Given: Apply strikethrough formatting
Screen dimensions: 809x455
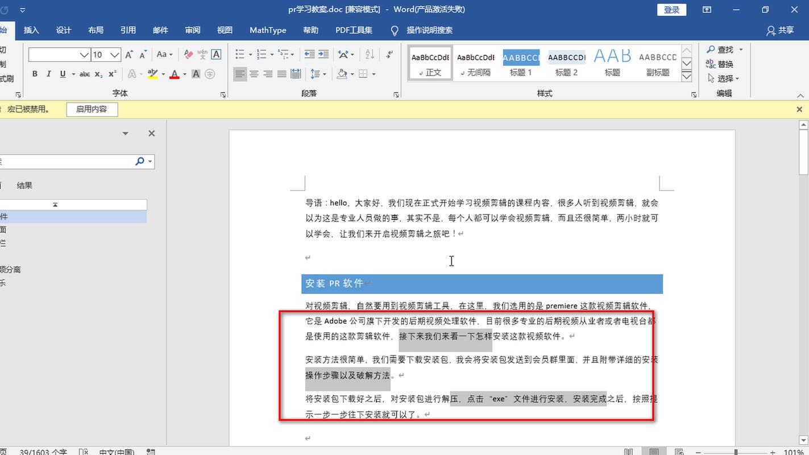Looking at the screenshot, I should 85,74.
